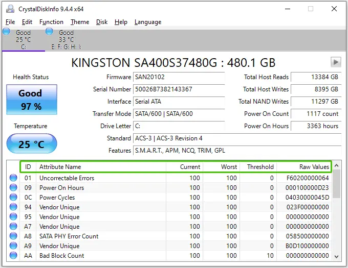Select the E: F: G: H: I: drive orb

(x=49, y=32)
